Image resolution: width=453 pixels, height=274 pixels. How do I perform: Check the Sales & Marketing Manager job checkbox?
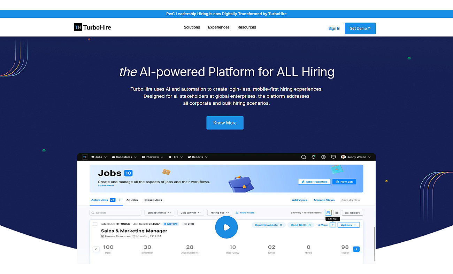(x=95, y=224)
